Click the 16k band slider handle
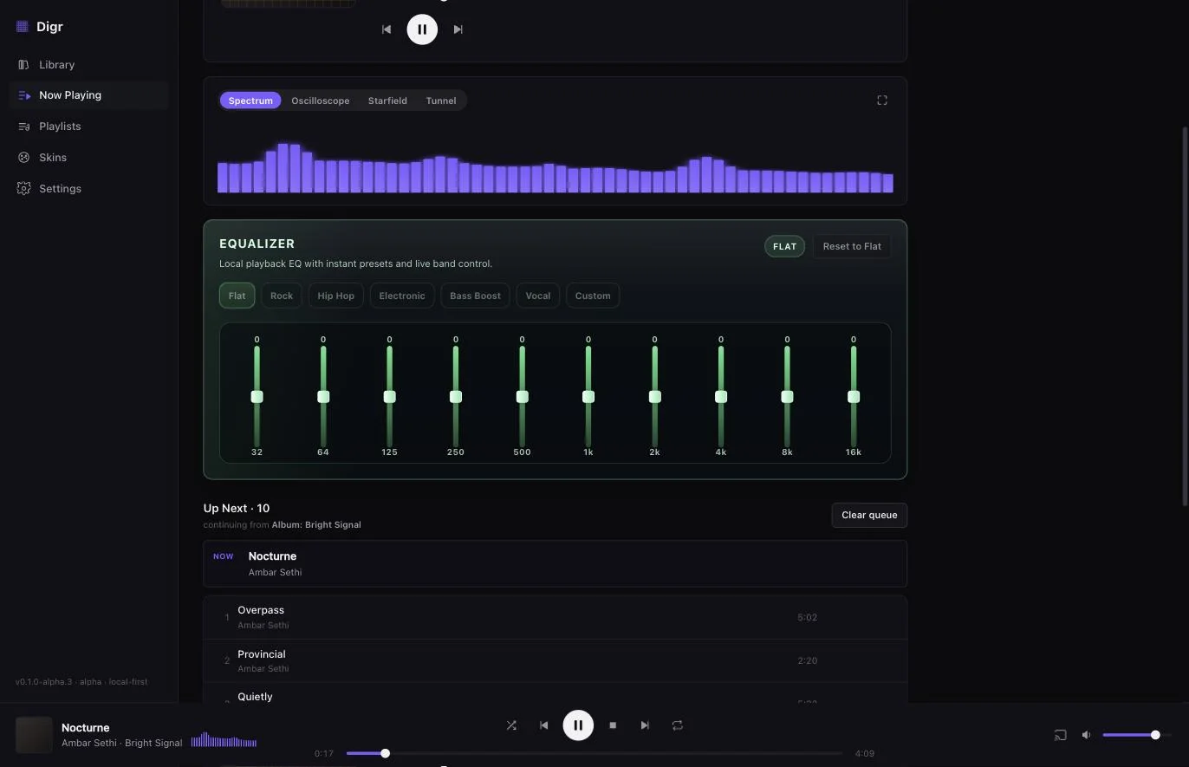The height and width of the screenshot is (767, 1189). (854, 397)
